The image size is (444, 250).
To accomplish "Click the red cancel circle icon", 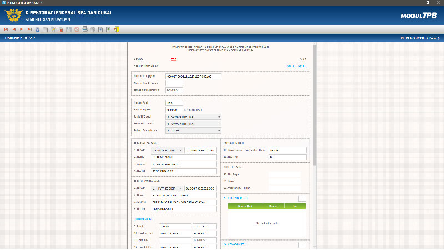I will point(77,29).
